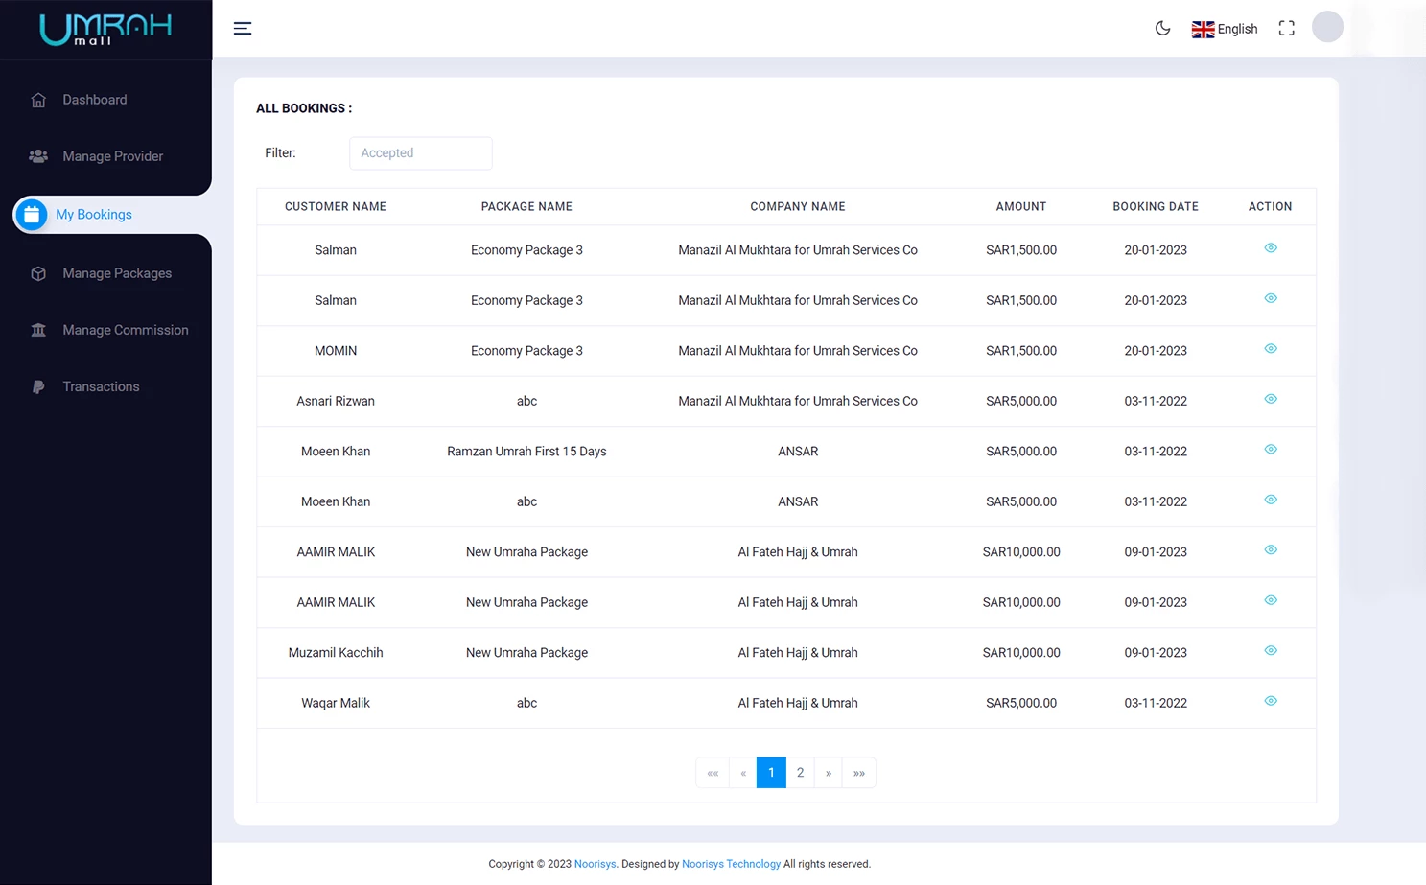The width and height of the screenshot is (1426, 885).
Task: View details of Salman's first booking
Action: pyautogui.click(x=1270, y=247)
